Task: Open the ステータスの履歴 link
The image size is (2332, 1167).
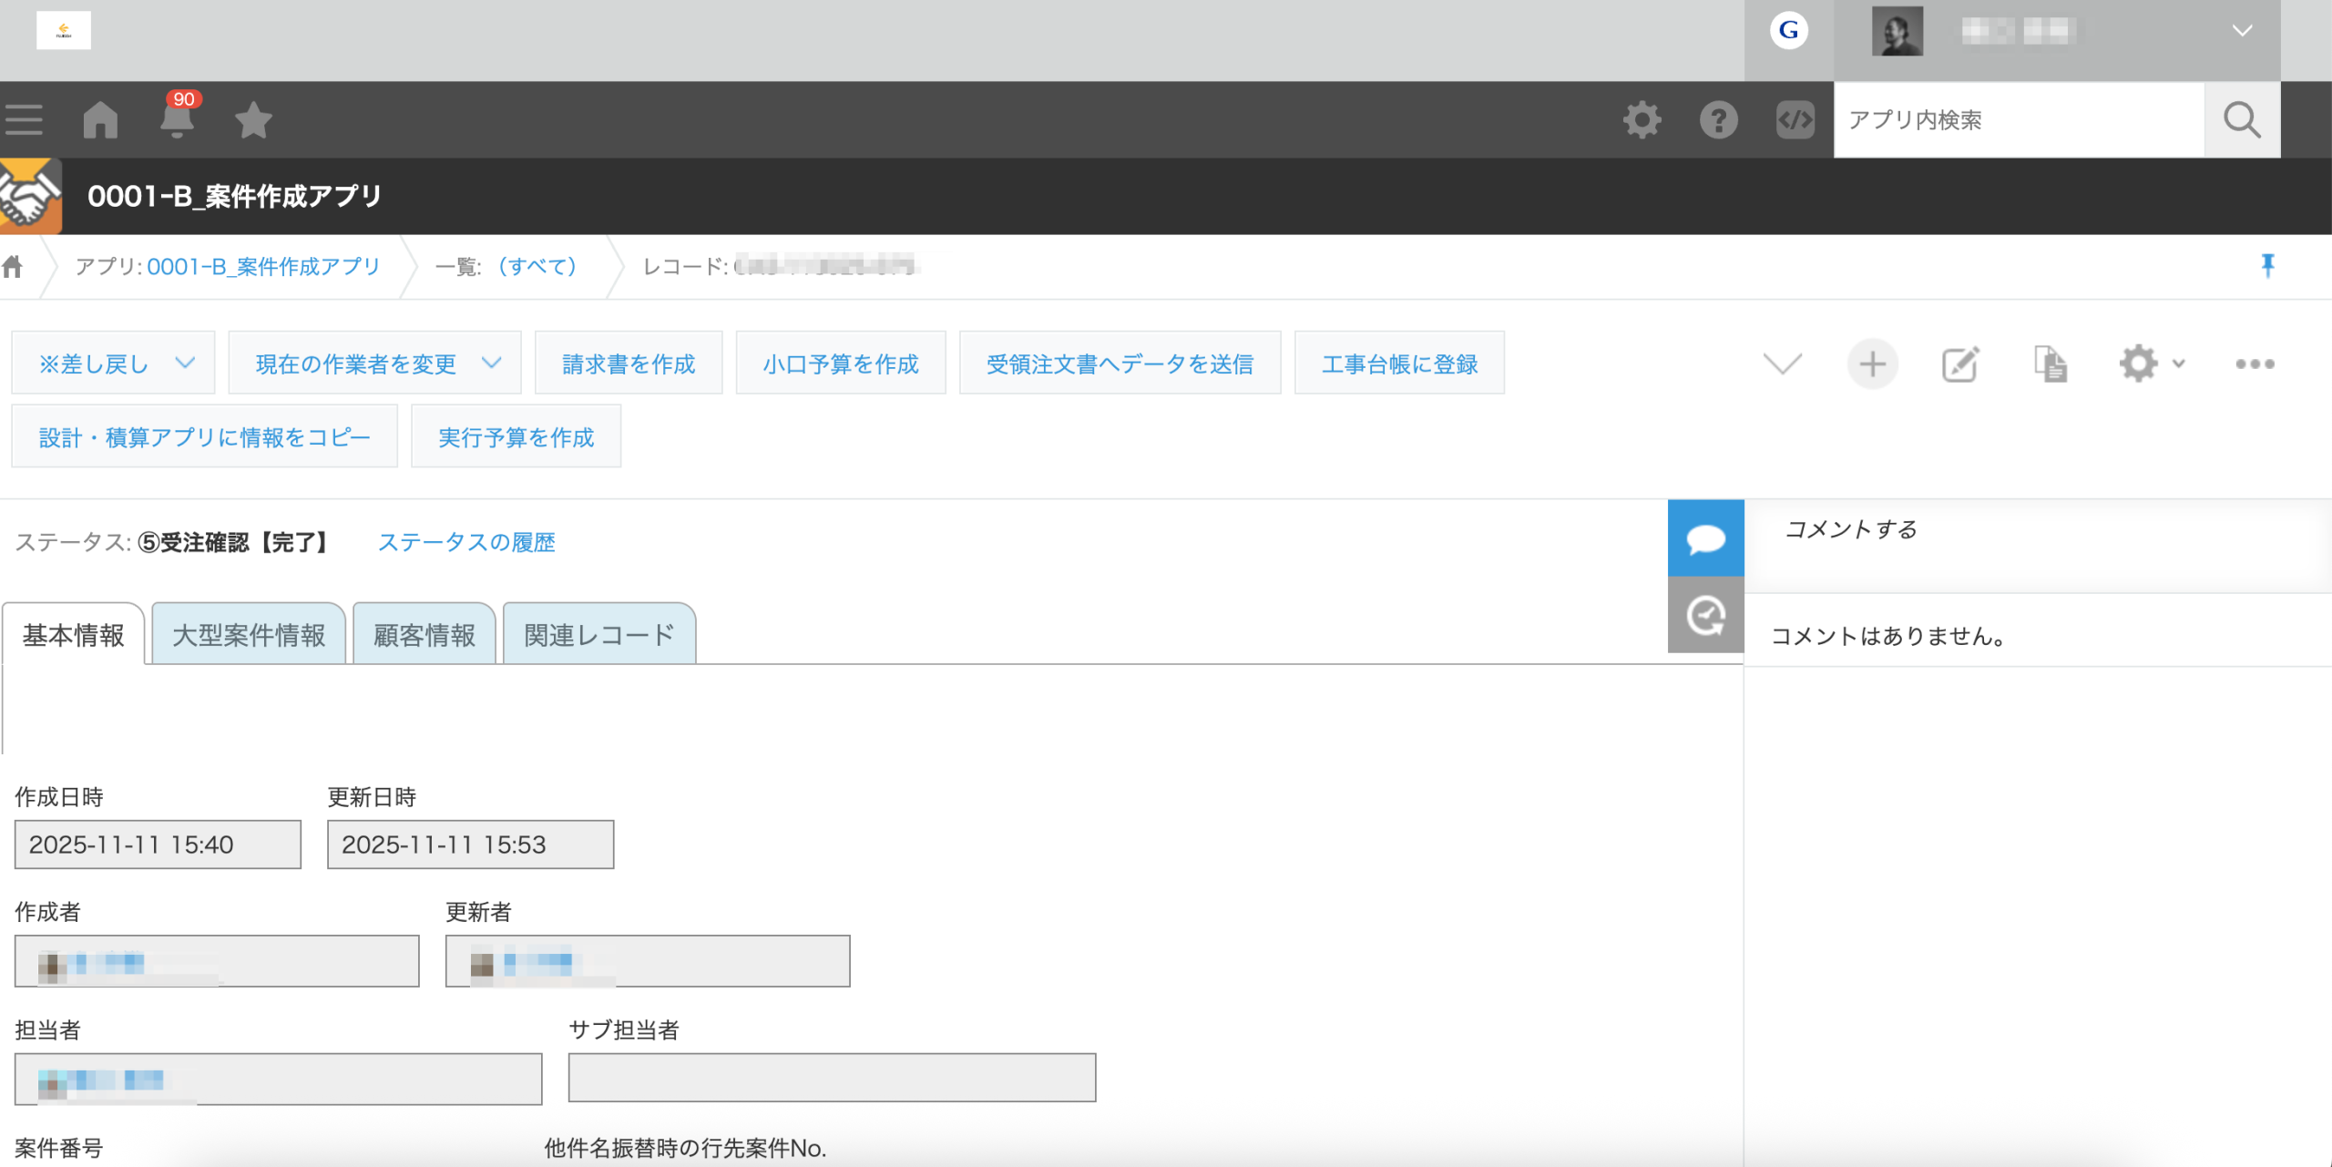Action: [x=466, y=542]
